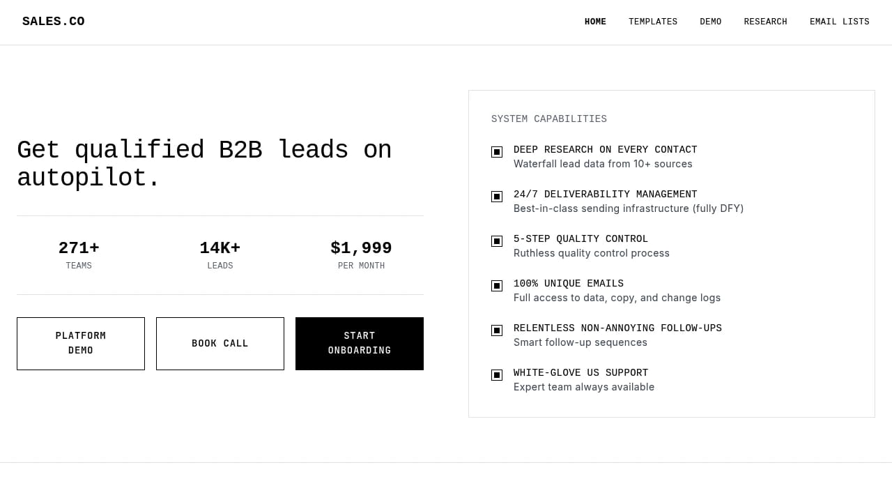Click the START ONBOARDING button
The image size is (892, 502).
point(360,343)
